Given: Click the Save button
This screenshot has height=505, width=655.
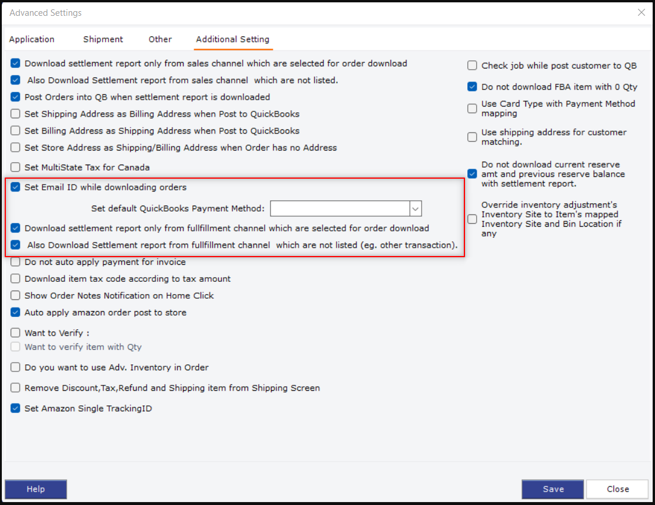Looking at the screenshot, I should click(x=552, y=489).
